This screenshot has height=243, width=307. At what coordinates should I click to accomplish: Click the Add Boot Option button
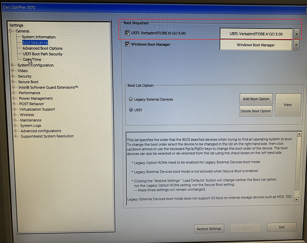(256, 99)
